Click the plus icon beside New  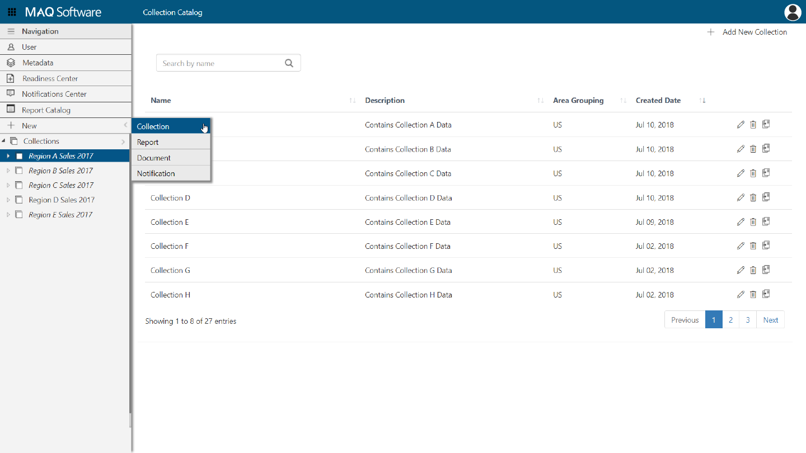[x=11, y=125]
